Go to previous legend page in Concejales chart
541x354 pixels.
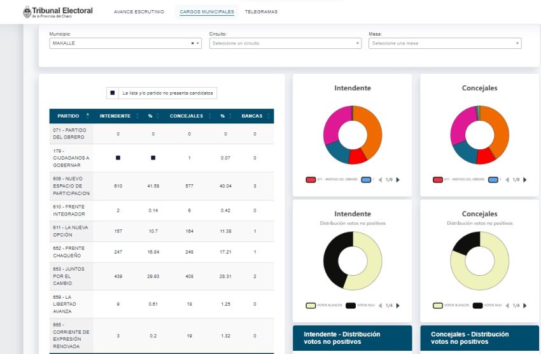click(x=507, y=180)
